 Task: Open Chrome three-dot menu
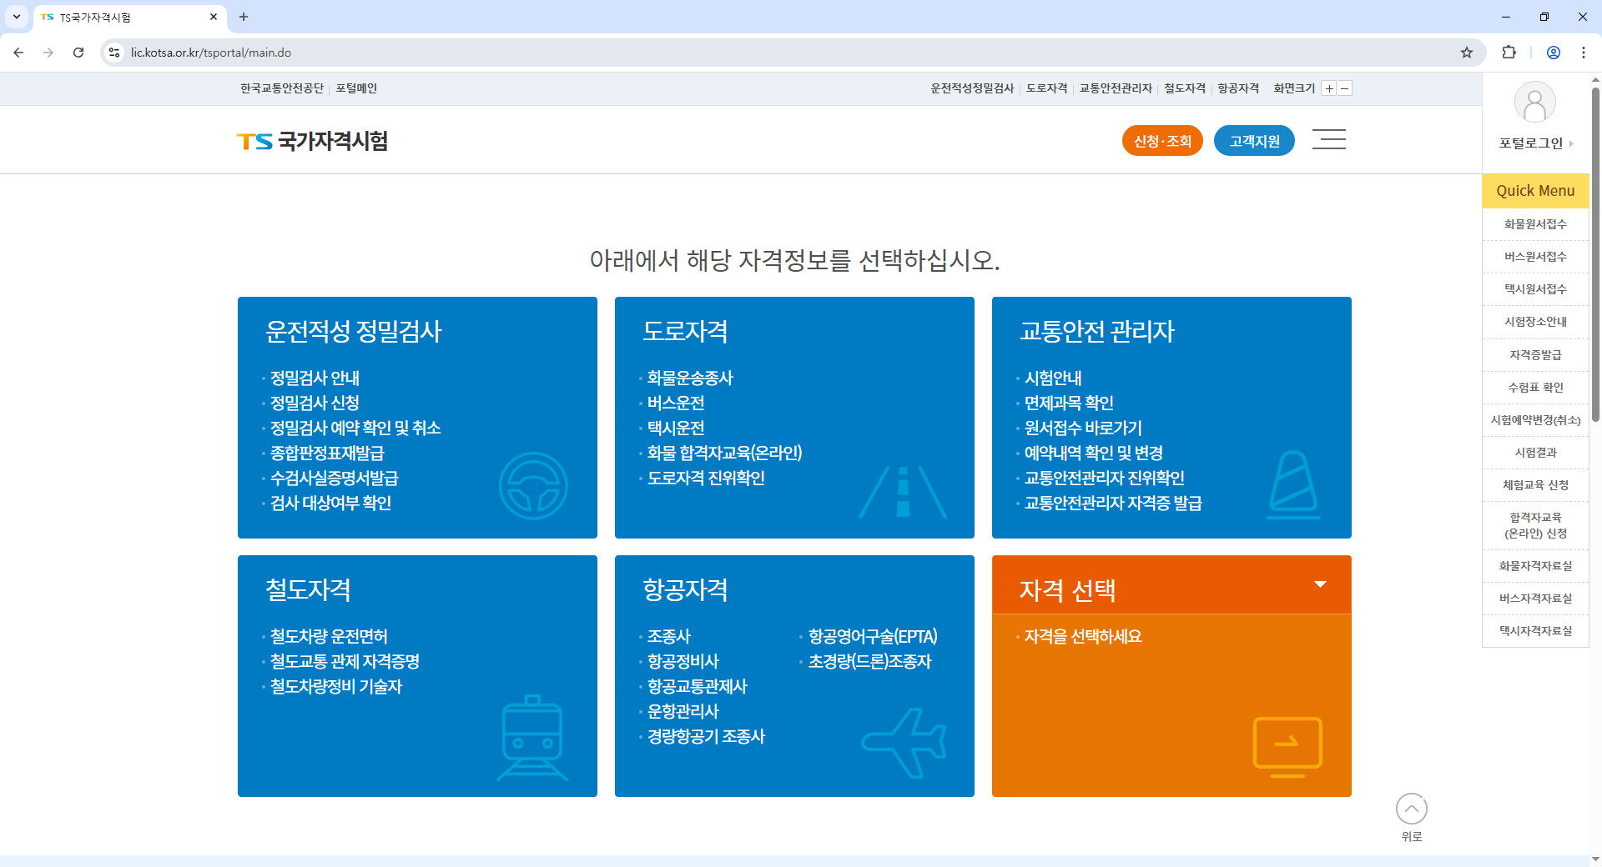point(1584,53)
